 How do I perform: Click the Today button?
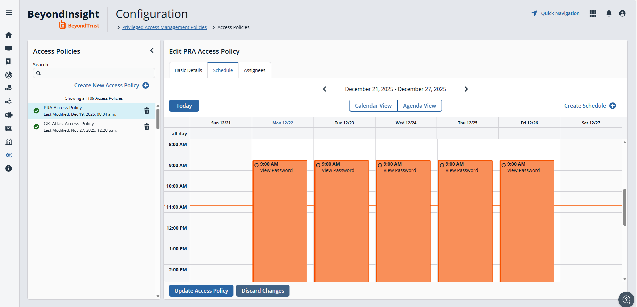(x=184, y=106)
